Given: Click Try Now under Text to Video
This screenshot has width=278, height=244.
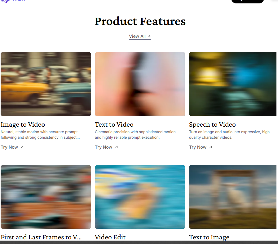Looking at the screenshot, I should [104, 147].
